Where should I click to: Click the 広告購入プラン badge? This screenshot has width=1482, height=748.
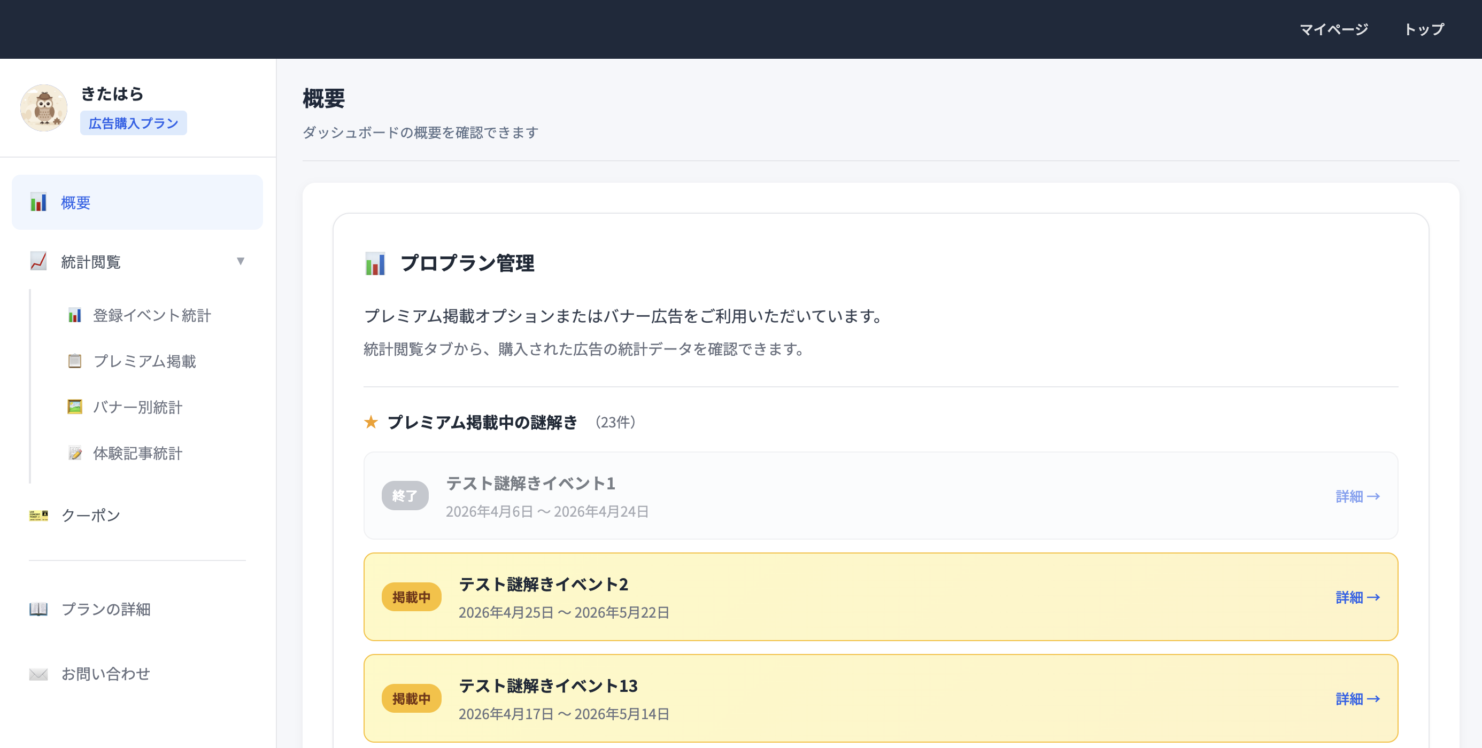pos(134,123)
